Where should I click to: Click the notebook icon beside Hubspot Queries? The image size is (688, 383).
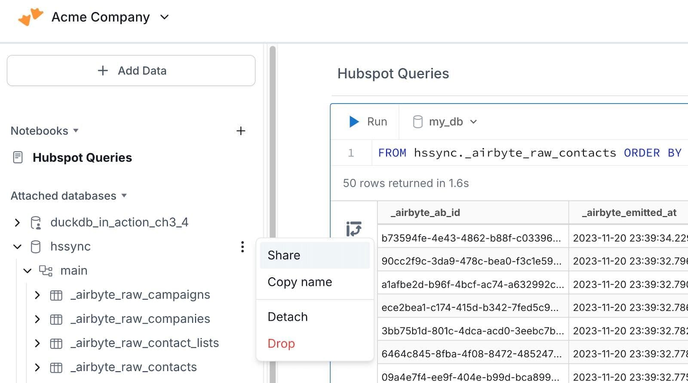(x=18, y=158)
